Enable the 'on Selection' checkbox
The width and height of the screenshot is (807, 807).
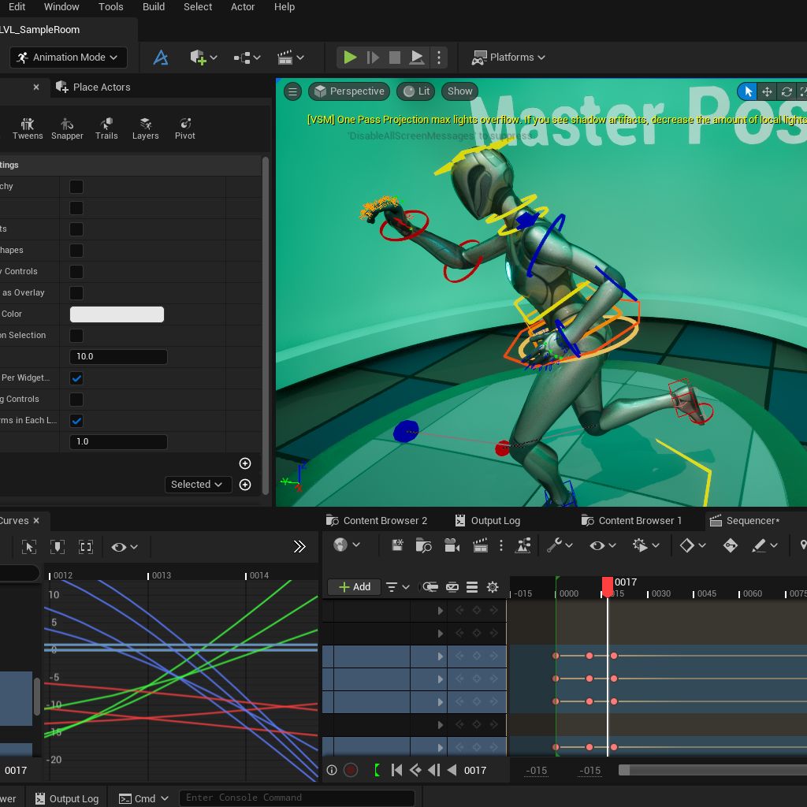[x=76, y=336]
